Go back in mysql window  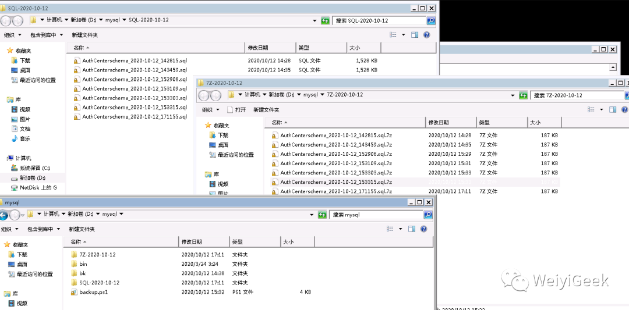(x=3, y=215)
